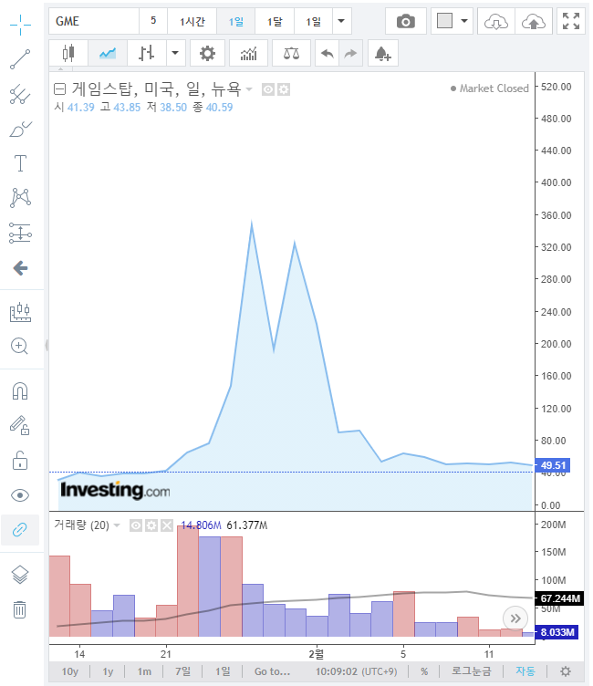Select the highlighted 1일 interval tab

pyautogui.click(x=236, y=21)
